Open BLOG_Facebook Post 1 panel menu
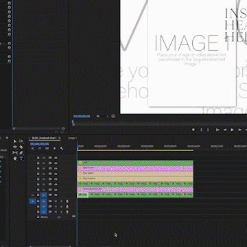Screen dimensions: 247x247 click(60, 138)
